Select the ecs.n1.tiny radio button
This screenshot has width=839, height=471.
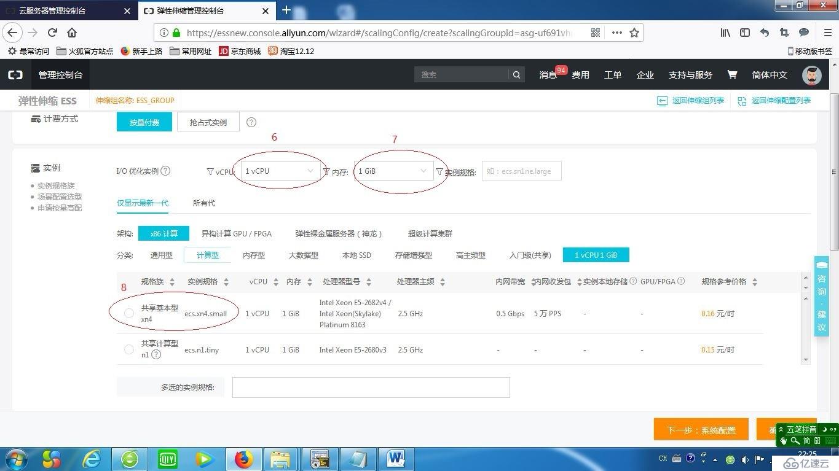tap(128, 349)
